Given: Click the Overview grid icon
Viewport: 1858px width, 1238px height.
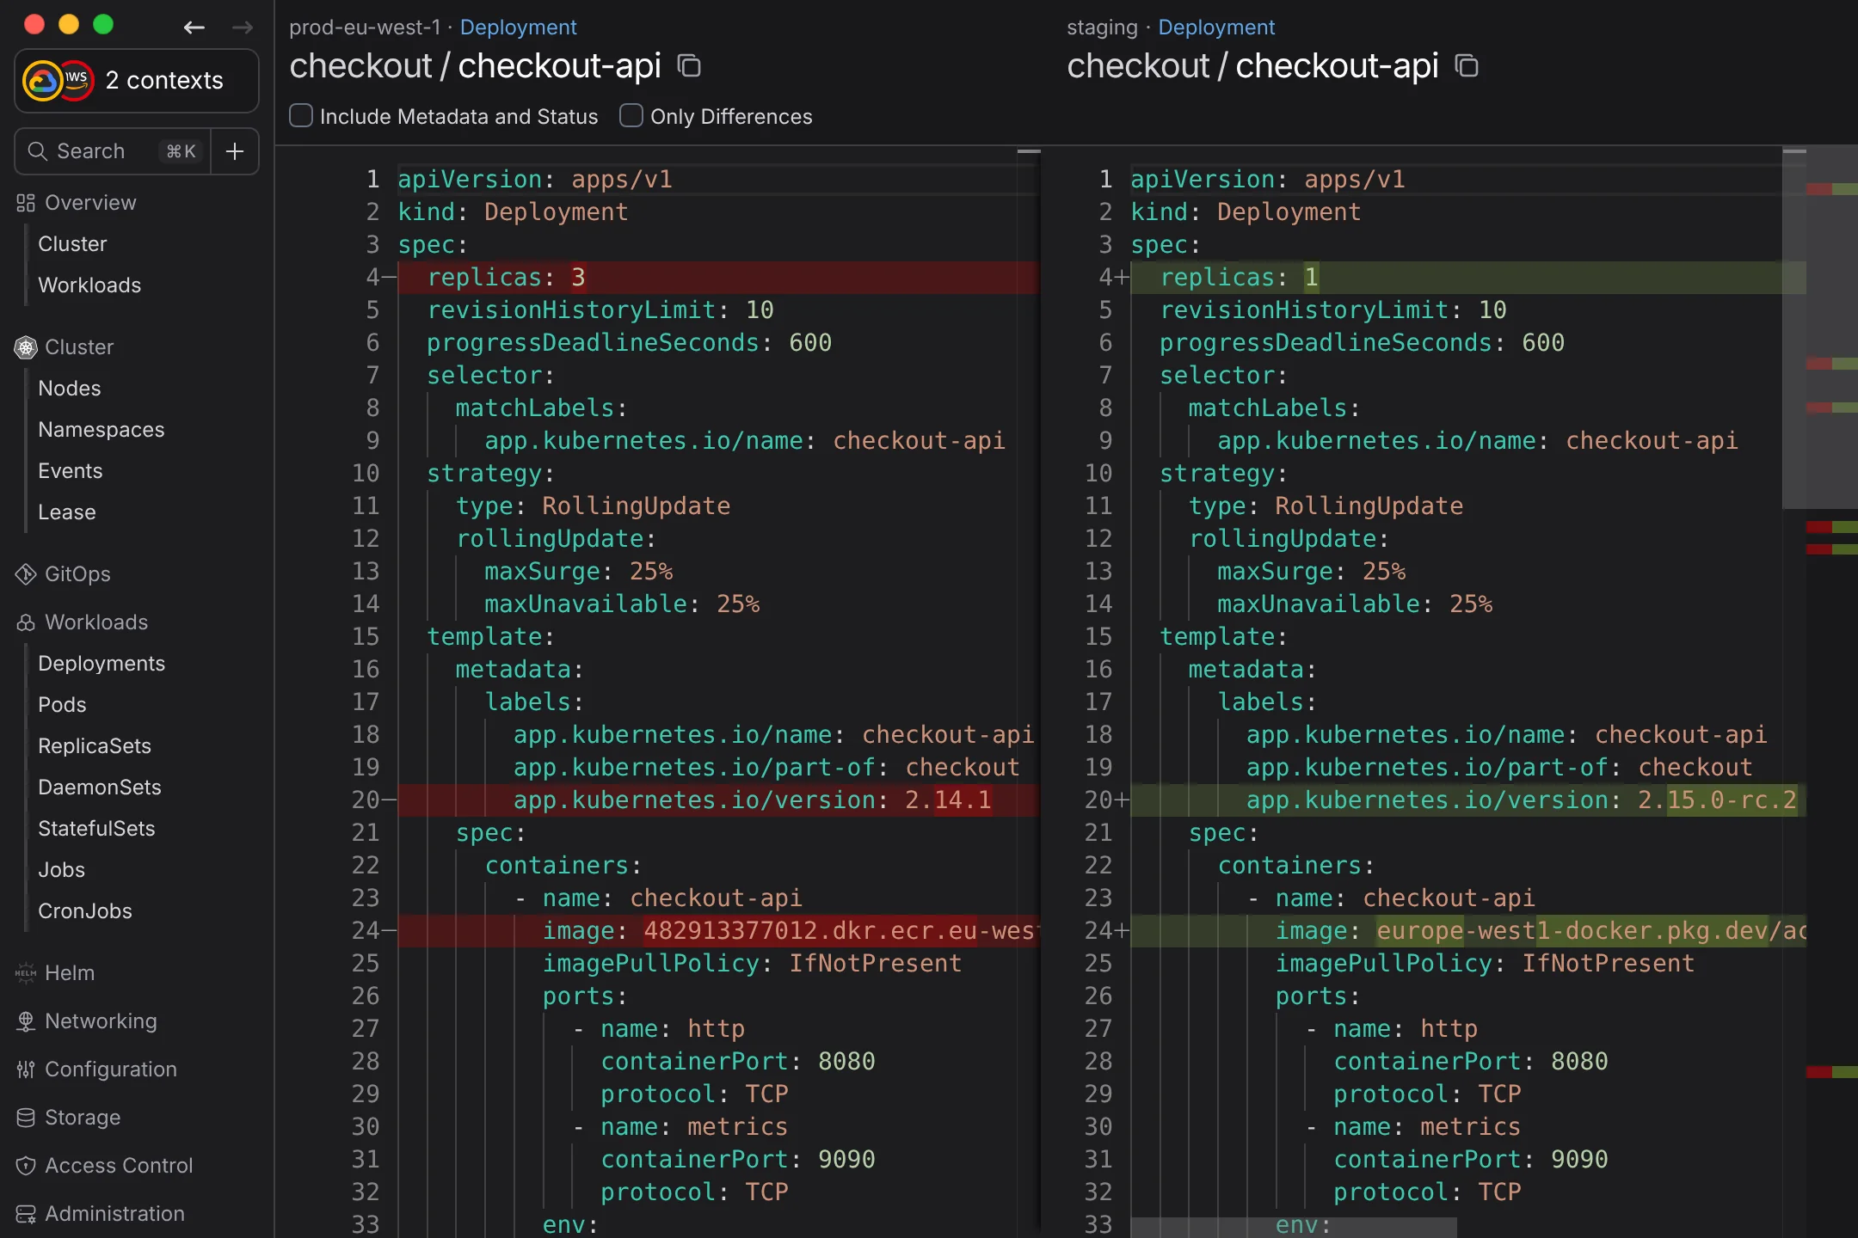Looking at the screenshot, I should (26, 203).
